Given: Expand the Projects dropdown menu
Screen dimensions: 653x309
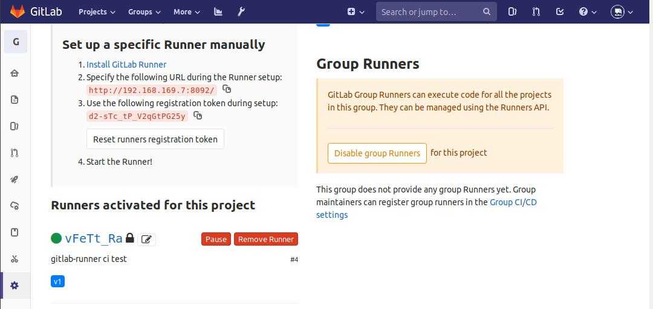Looking at the screenshot, I should coord(97,11).
